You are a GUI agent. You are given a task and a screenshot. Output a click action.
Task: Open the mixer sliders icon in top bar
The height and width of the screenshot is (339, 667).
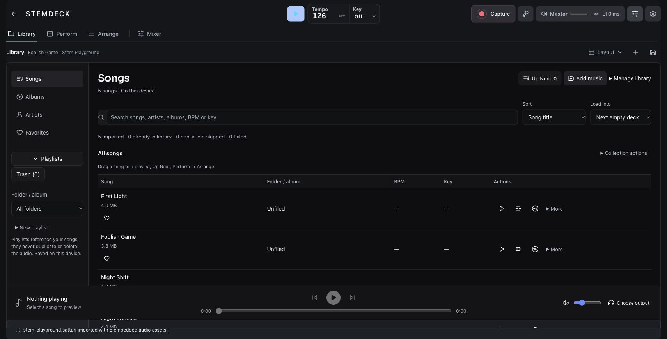pos(635,14)
